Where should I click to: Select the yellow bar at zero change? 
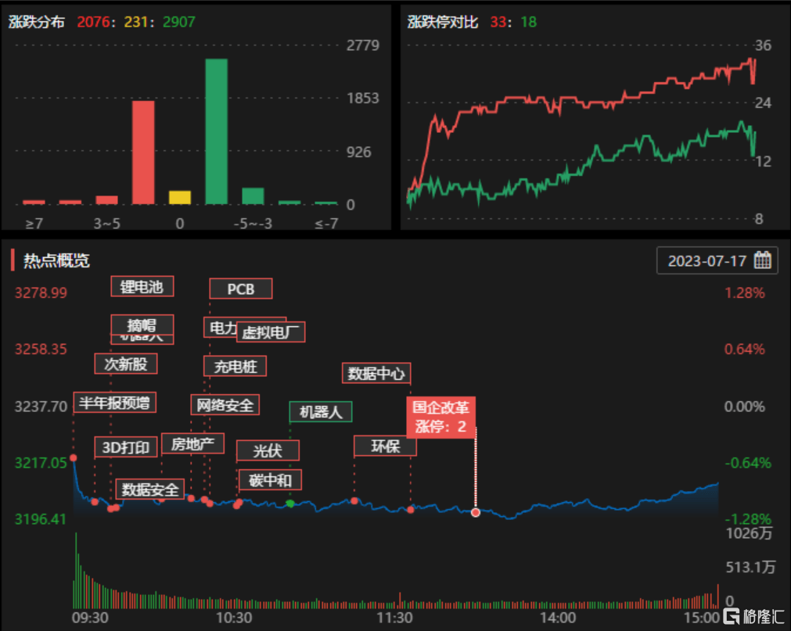click(x=180, y=198)
